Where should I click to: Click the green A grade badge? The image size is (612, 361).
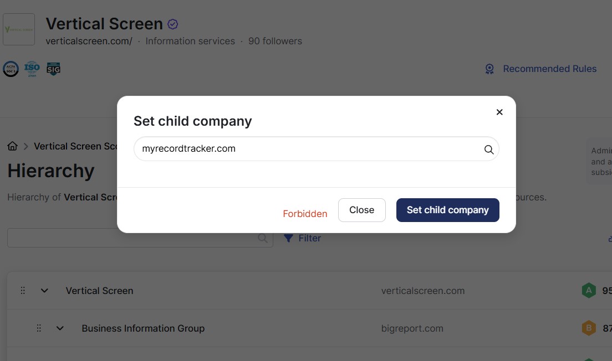[589, 291]
